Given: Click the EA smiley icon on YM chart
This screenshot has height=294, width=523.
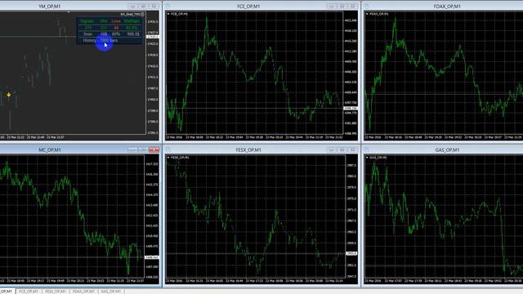Looking at the screenshot, I should pos(142,15).
